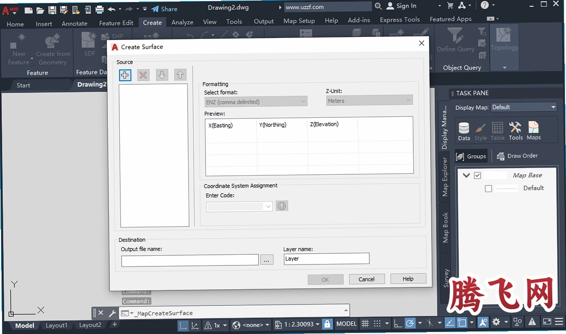Switch to the Map Setup ribbon tab

[x=299, y=21]
